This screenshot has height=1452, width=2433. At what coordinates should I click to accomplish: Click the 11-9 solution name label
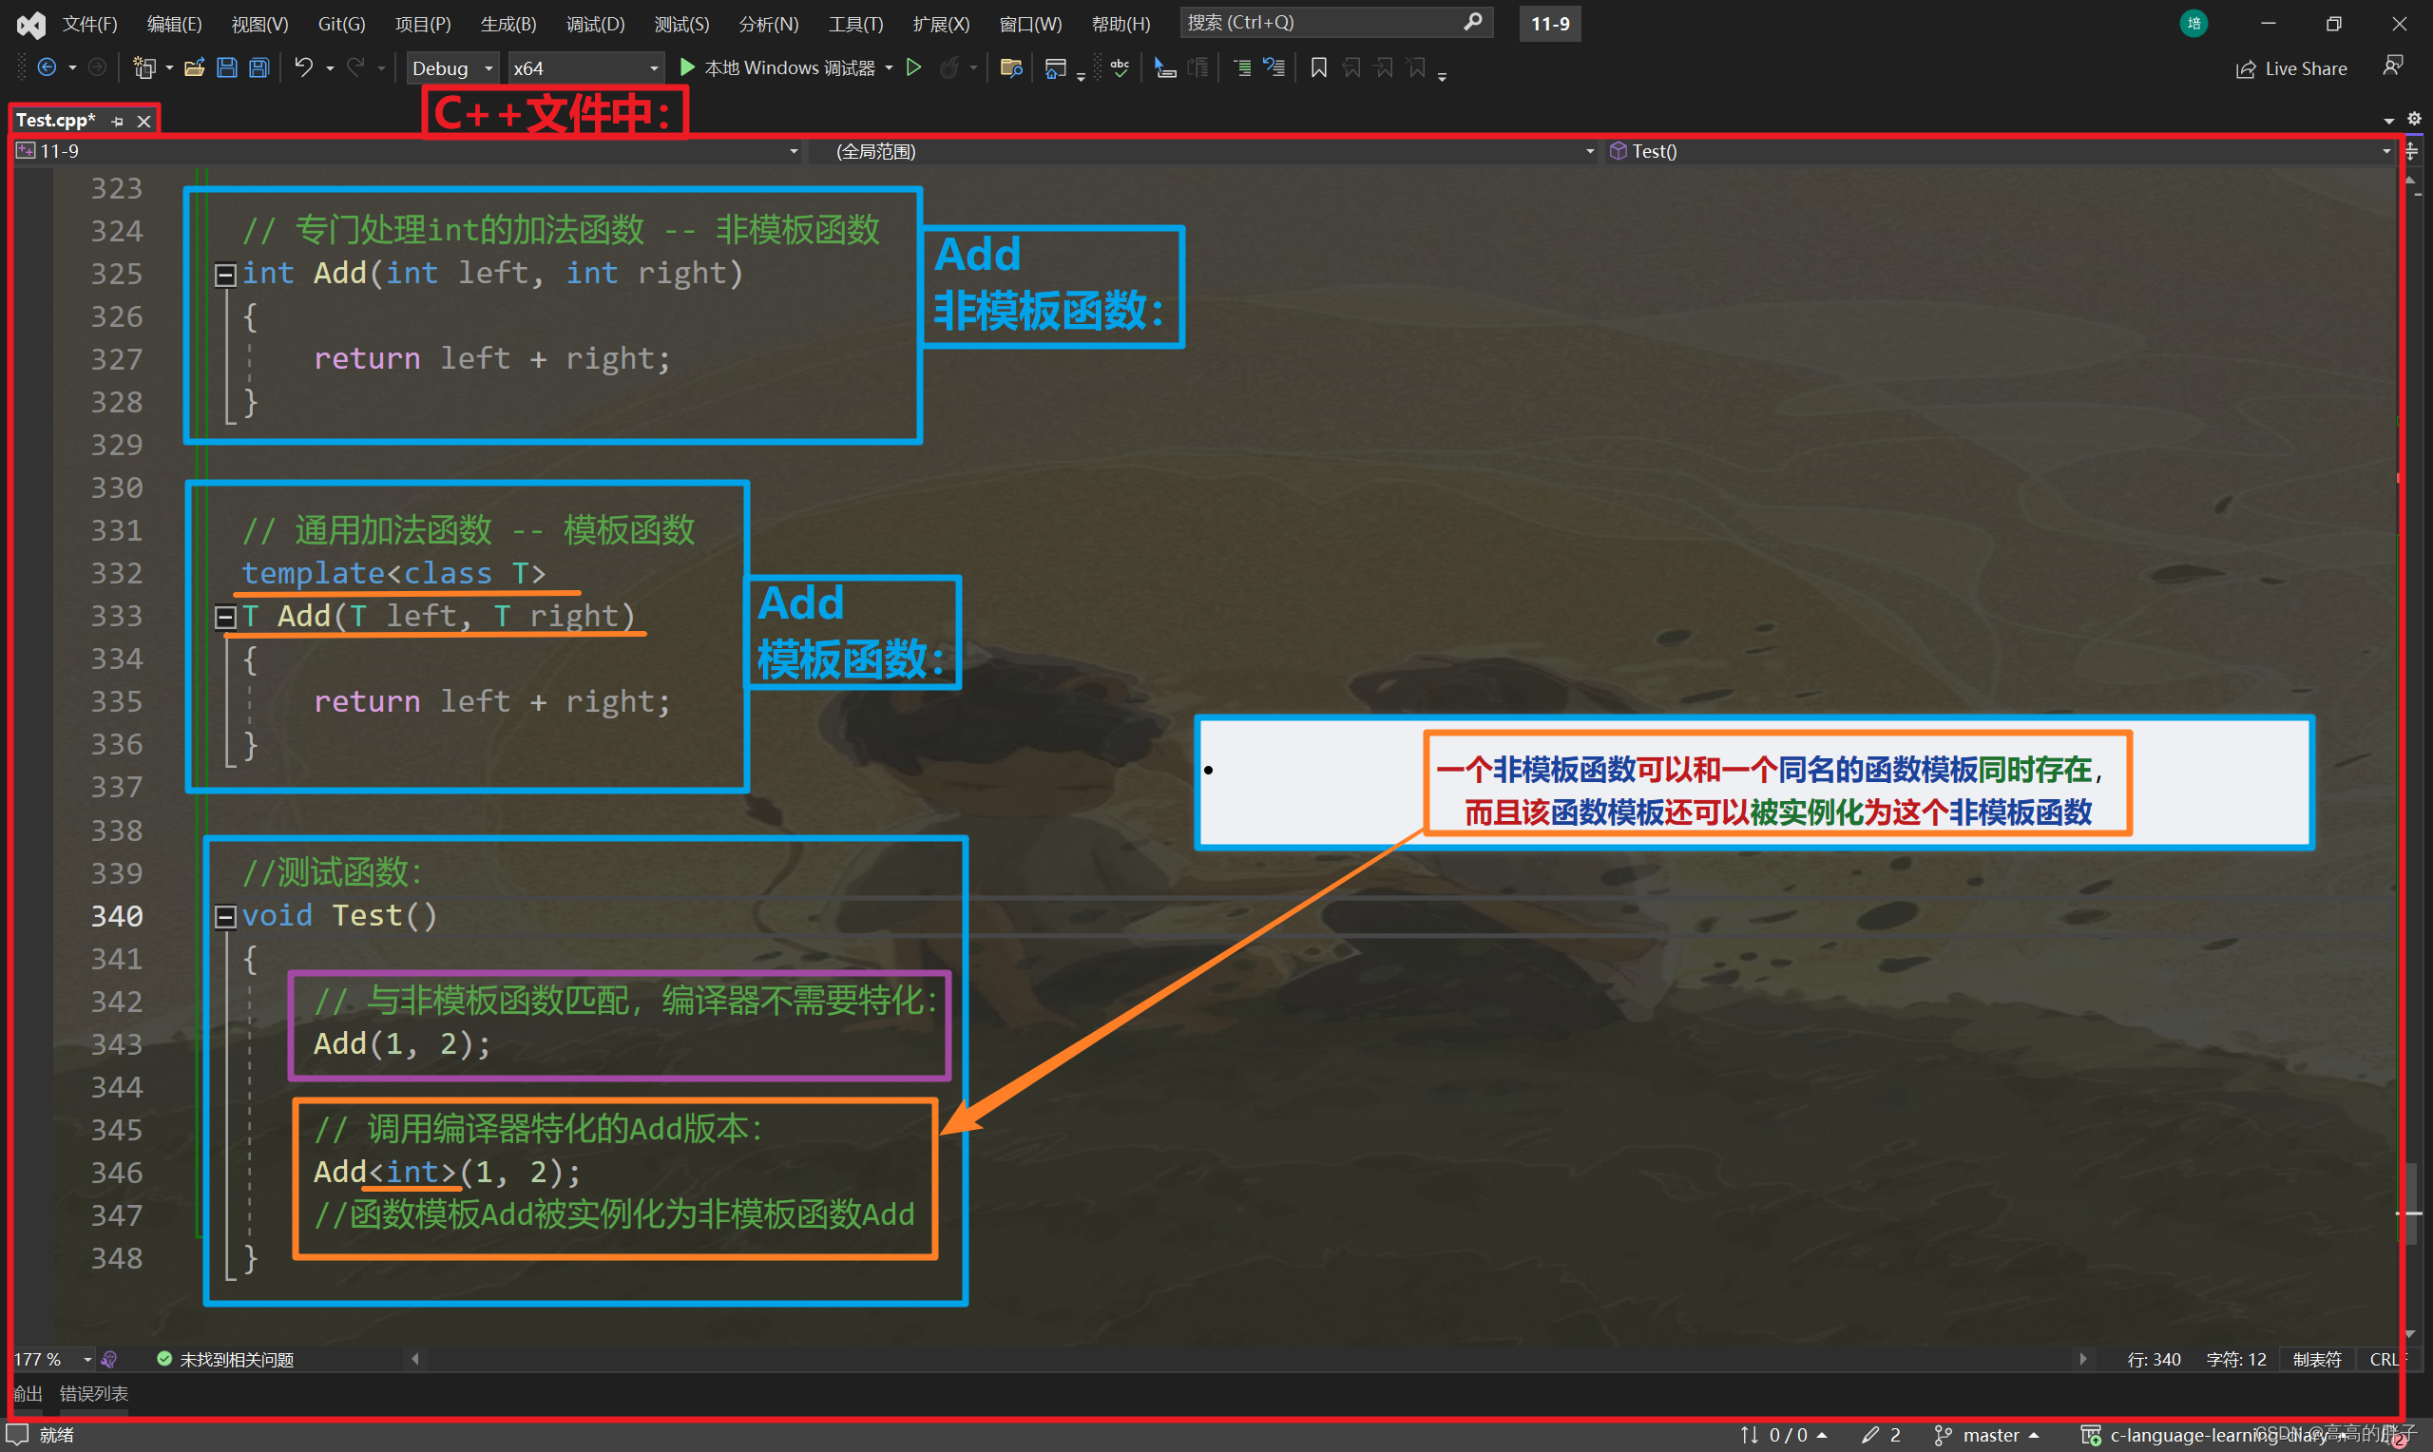point(1549,24)
